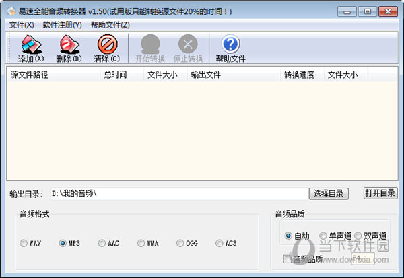Minimize the audio converter window

[x=347, y=11]
